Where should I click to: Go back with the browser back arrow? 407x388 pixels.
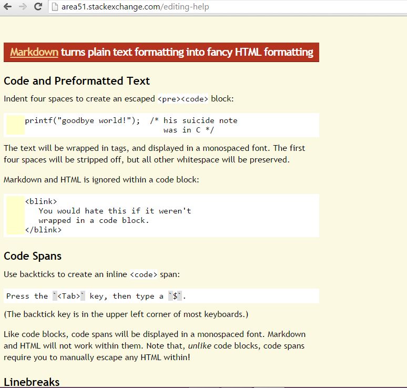click(x=7, y=6)
